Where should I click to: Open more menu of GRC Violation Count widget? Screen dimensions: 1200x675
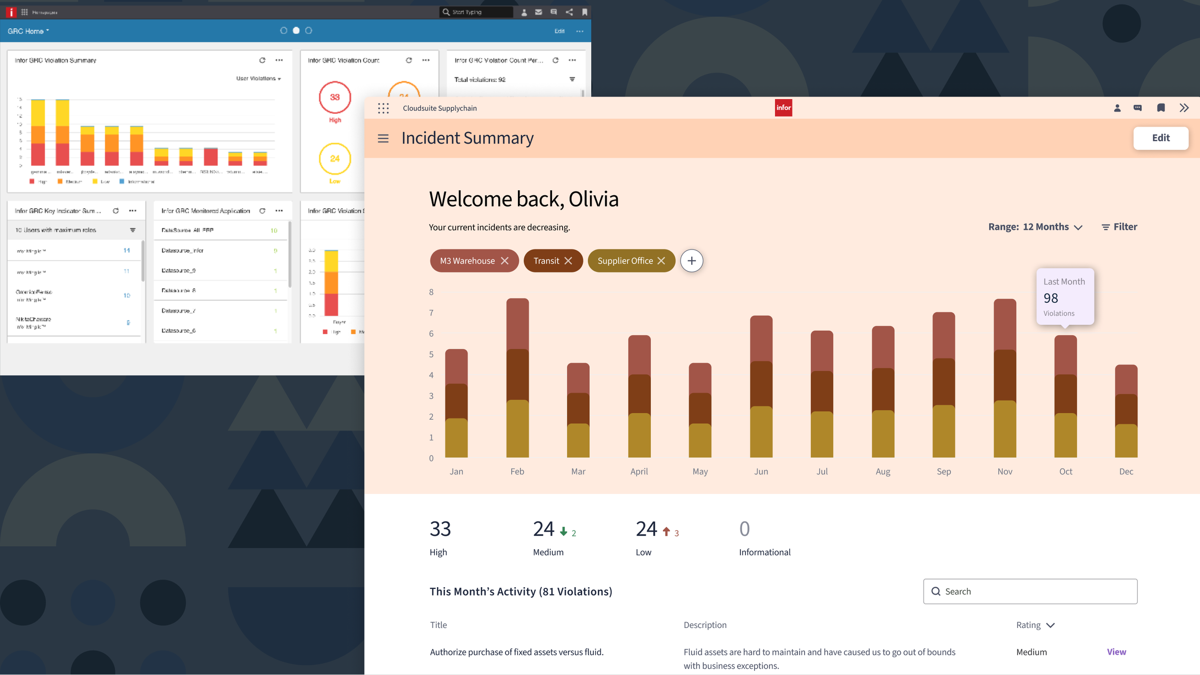[x=426, y=60]
